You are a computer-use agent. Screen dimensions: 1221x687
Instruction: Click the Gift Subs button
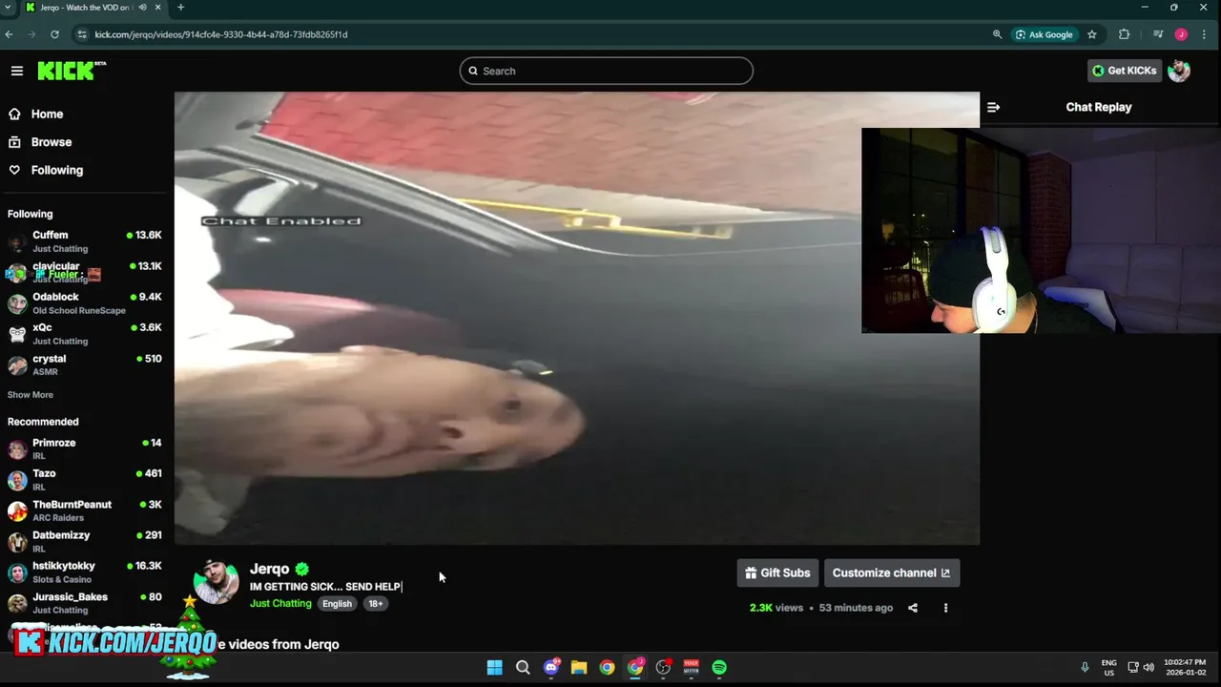pyautogui.click(x=777, y=572)
